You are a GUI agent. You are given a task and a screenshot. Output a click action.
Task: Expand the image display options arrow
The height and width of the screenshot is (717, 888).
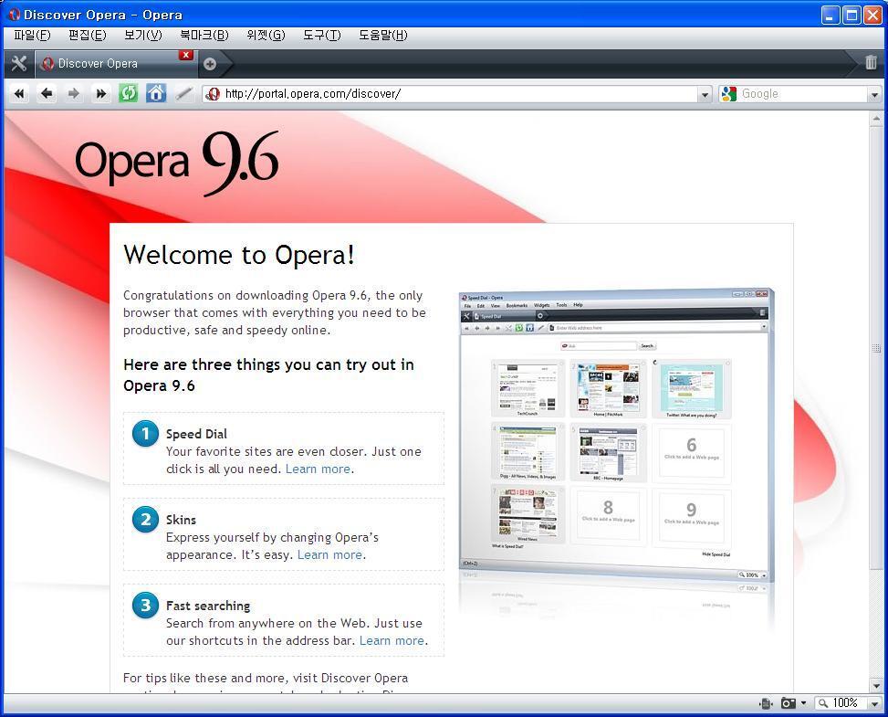point(804,703)
